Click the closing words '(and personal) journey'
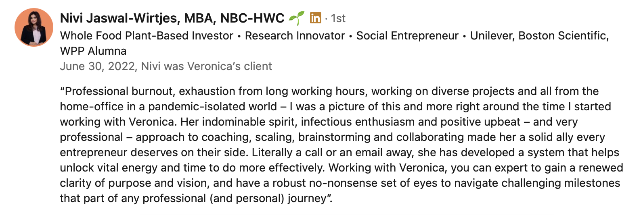This screenshot has height=215, width=641. coord(268,198)
